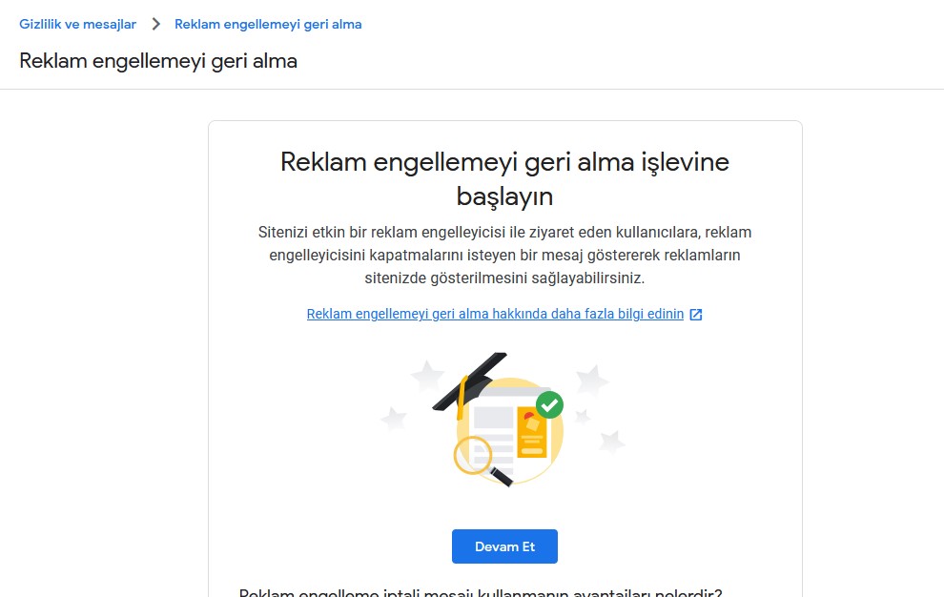Click the gray star at illustration's lower right
The image size is (944, 597).
click(x=611, y=442)
